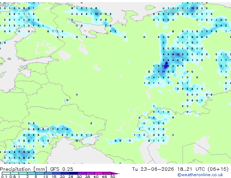Image resolution: width=231 pixels, height=178 pixels.
Task: Pick legend swatch between 1 and 2
Action: [x=23, y=173]
